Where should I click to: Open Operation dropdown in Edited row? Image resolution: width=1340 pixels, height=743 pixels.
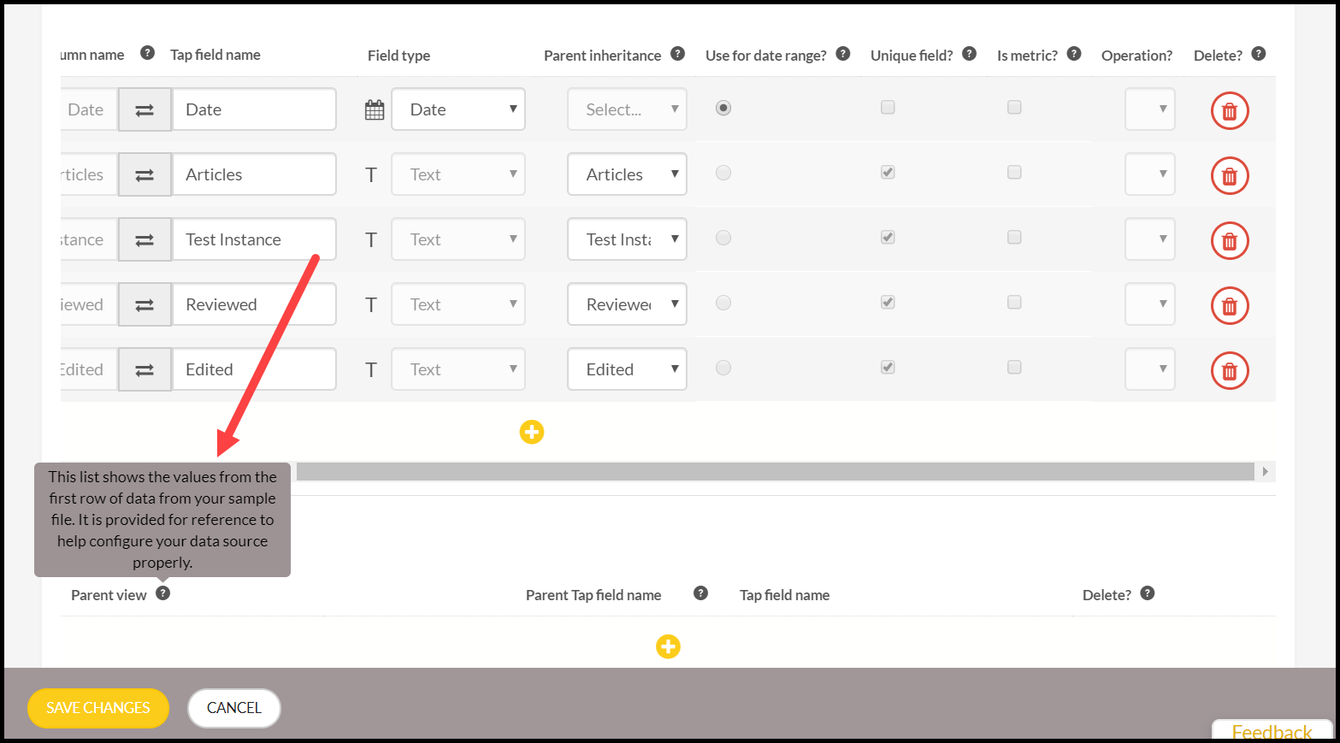[1150, 369]
